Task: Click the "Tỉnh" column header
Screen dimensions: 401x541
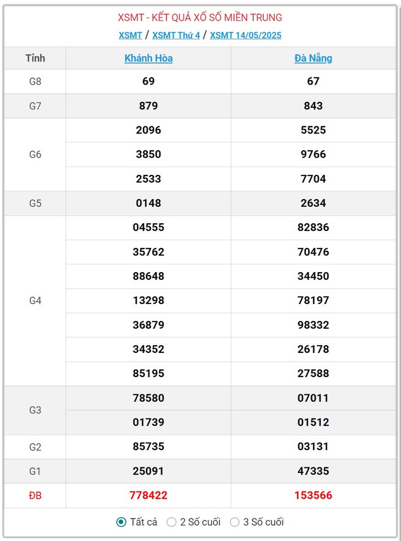Action: coord(35,58)
